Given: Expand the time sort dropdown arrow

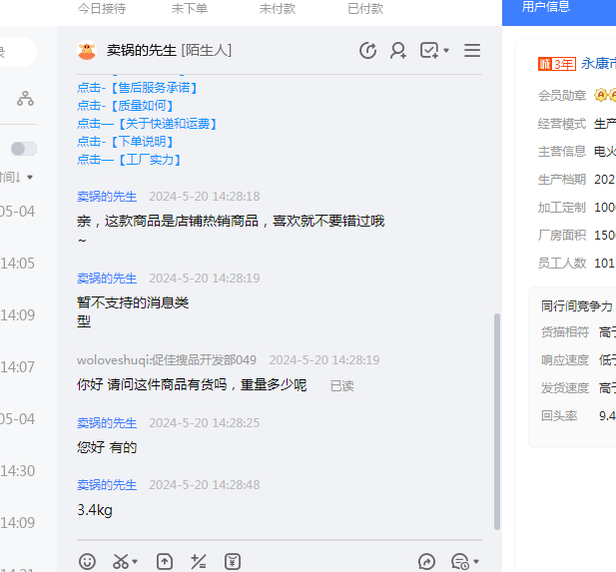Looking at the screenshot, I should click(x=30, y=178).
